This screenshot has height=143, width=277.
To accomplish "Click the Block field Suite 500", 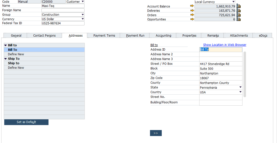I will (x=221, y=69).
